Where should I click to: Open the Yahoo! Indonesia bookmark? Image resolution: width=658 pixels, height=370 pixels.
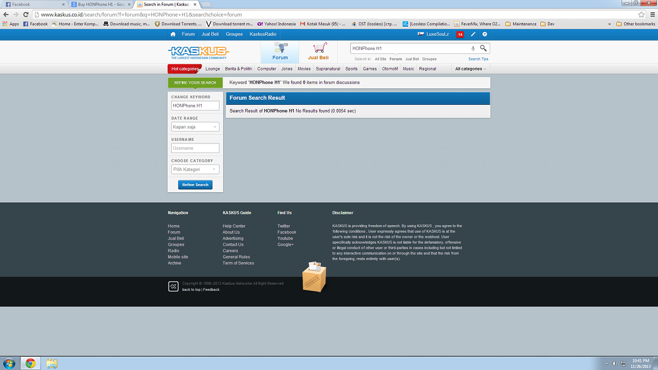(x=277, y=24)
